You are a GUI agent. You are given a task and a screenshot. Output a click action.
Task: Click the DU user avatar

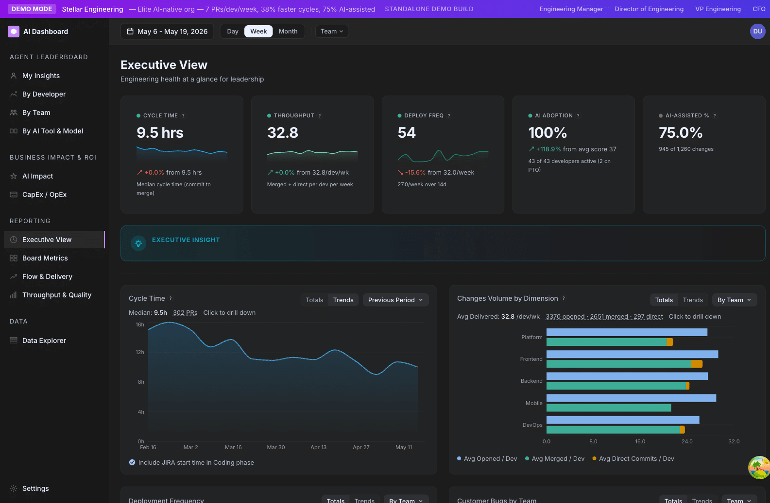(x=758, y=32)
